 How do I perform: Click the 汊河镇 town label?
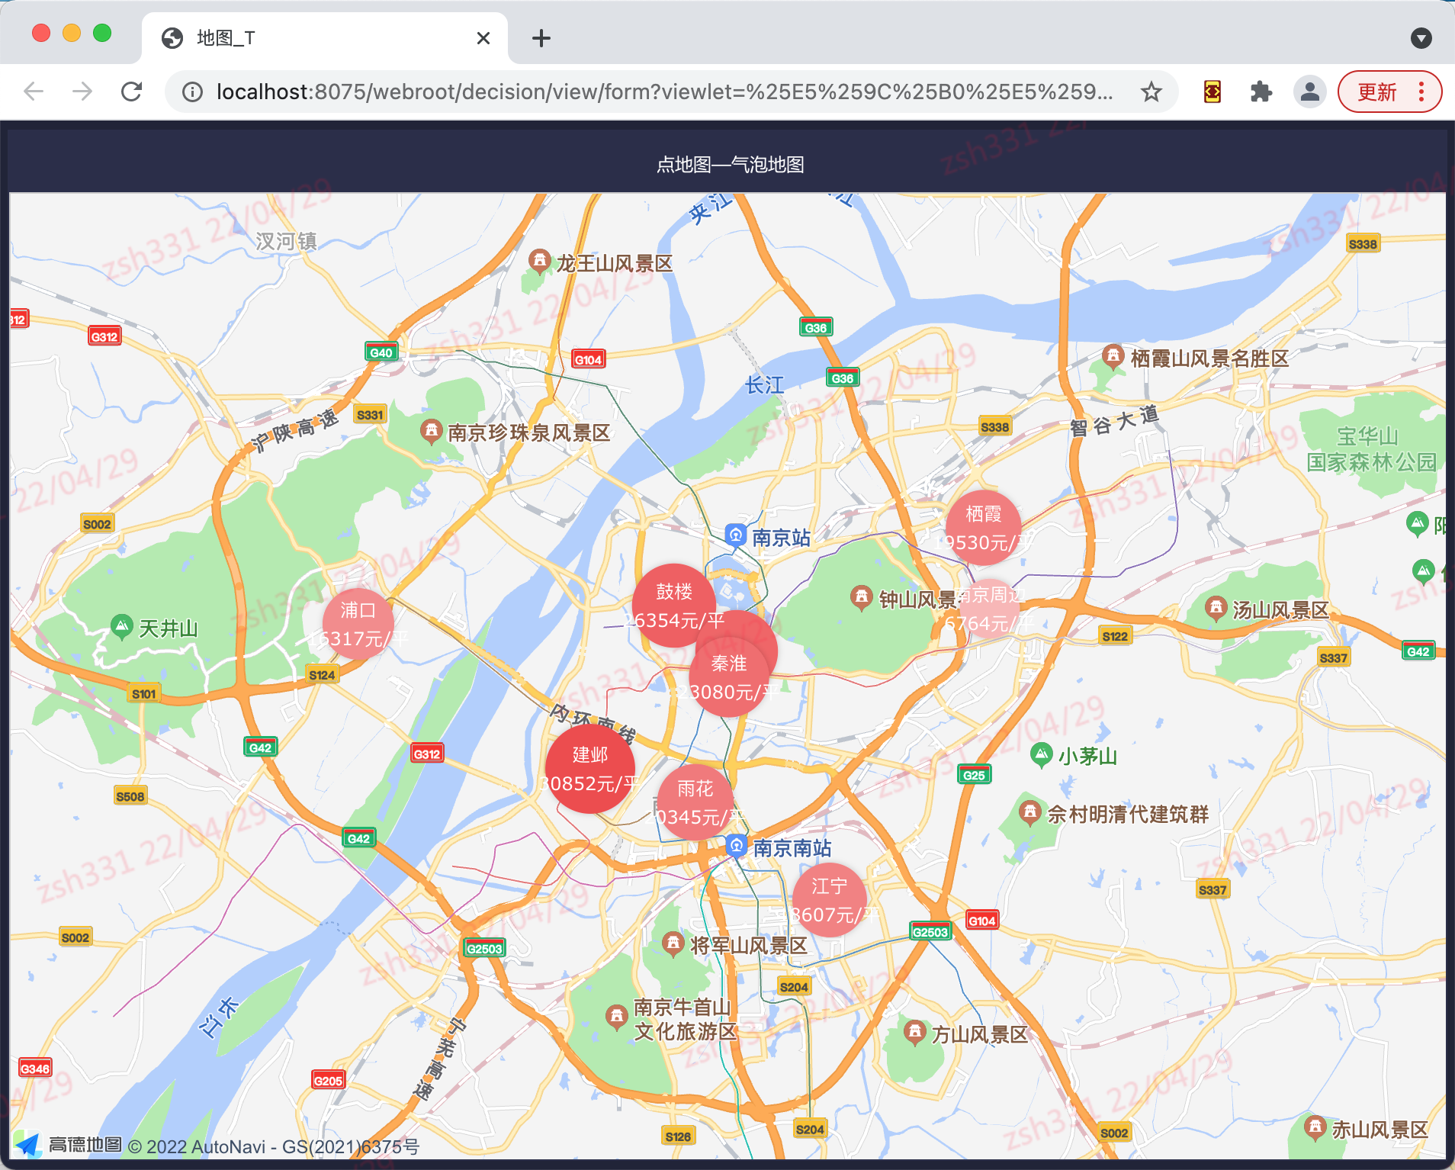(x=286, y=242)
